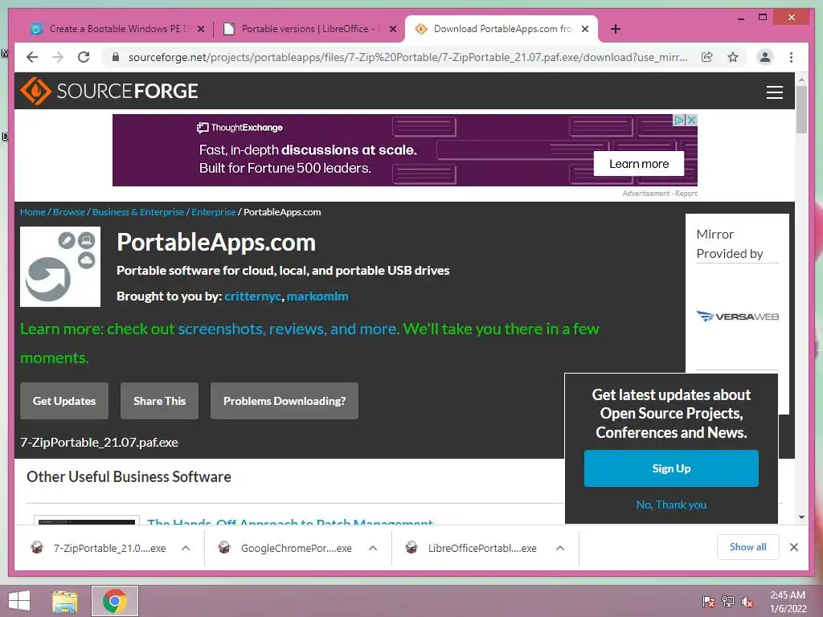Expand options for 7-ZipPortable download
This screenshot has width=823, height=617.
186,548
